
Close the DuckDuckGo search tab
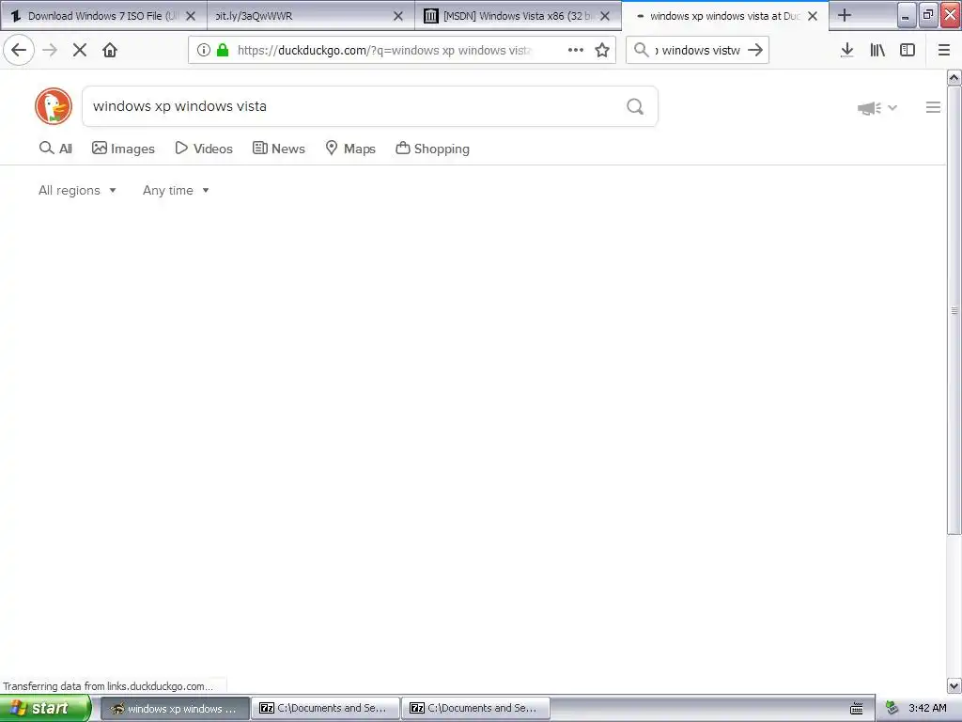tap(813, 16)
